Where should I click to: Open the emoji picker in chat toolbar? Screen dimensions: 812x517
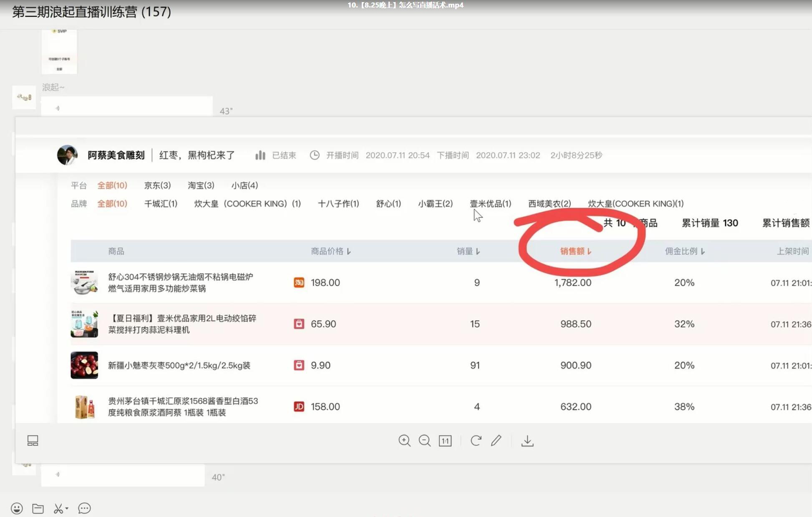coord(17,508)
